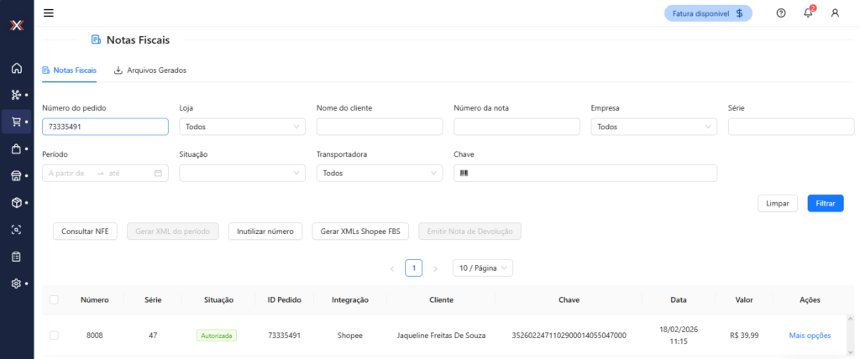Screen dimensions: 860x359
Task: Click the help question mark icon
Action: [781, 13]
